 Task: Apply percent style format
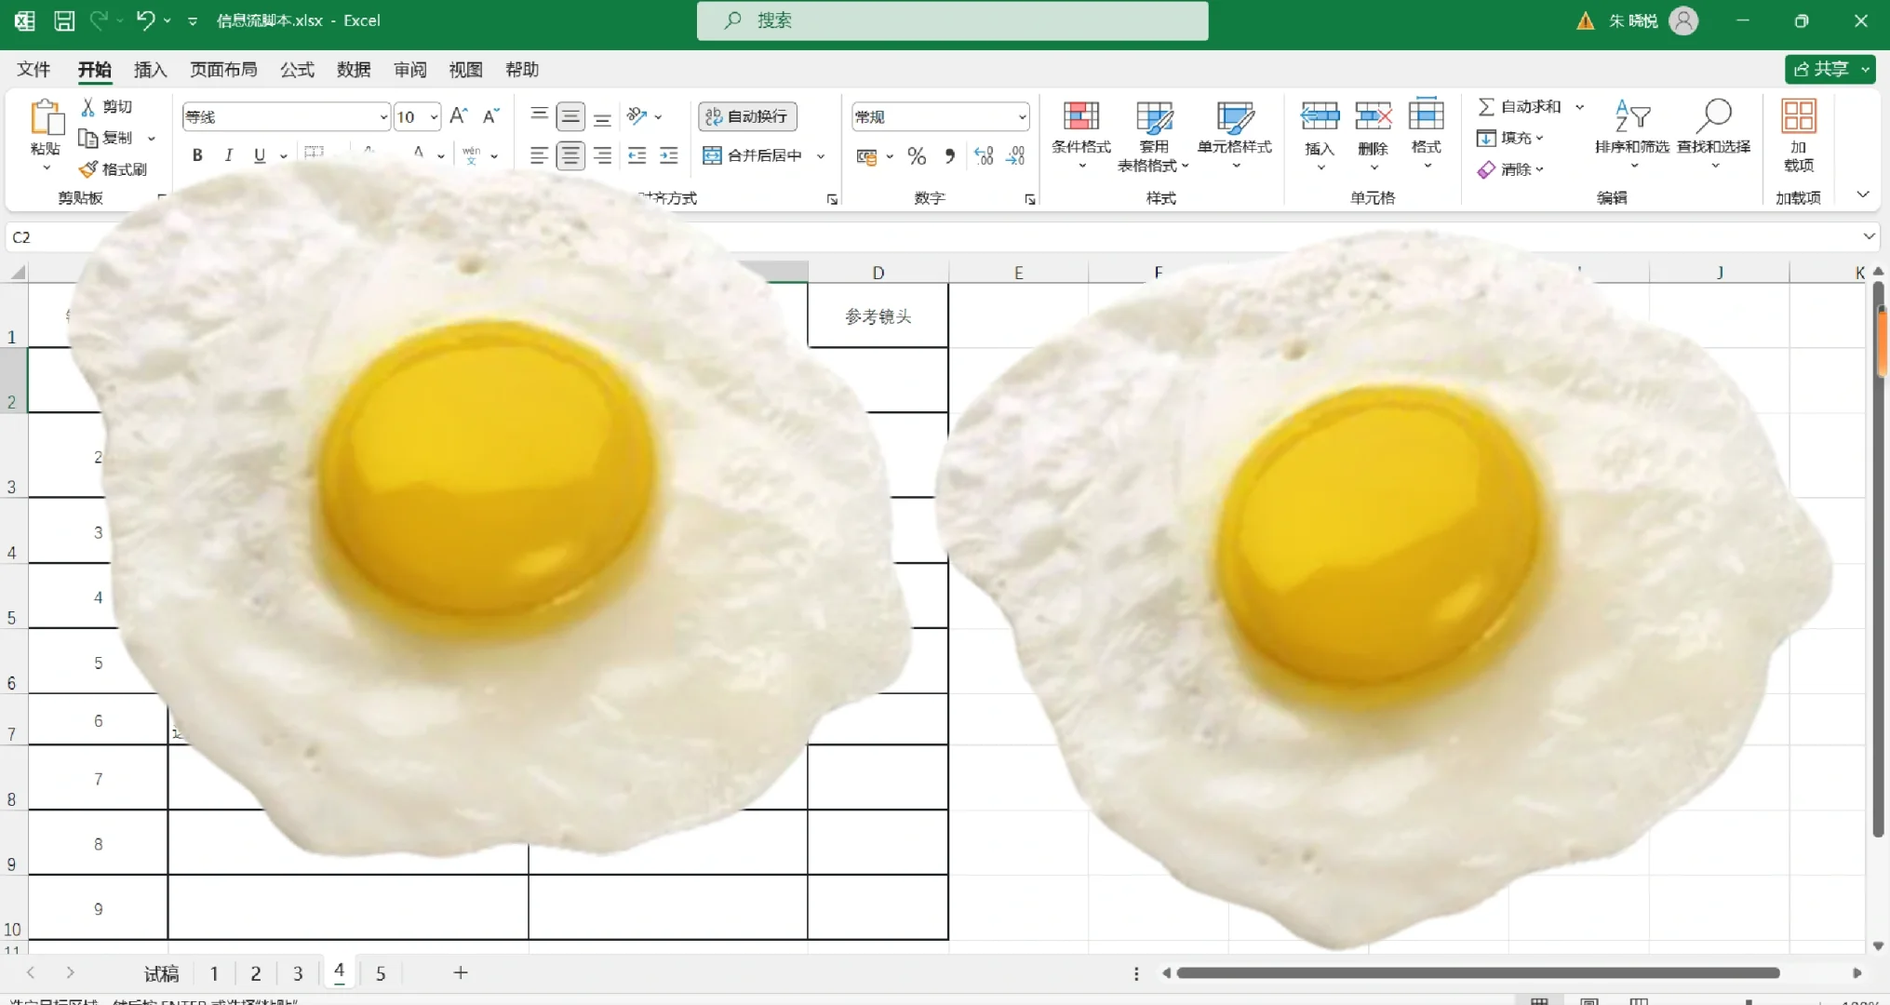(x=917, y=156)
